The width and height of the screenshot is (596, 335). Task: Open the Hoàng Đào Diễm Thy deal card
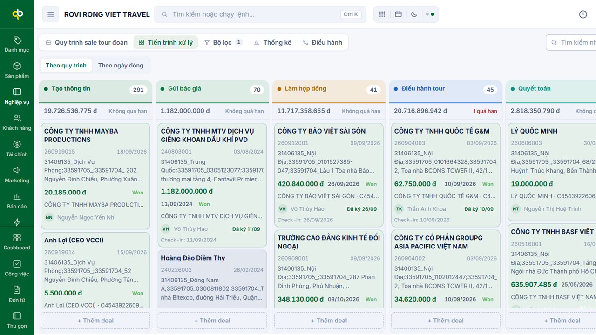coord(212,279)
